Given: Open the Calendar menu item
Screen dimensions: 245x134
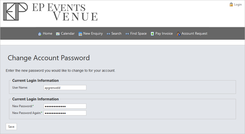Looking at the screenshot, I should point(68,34).
